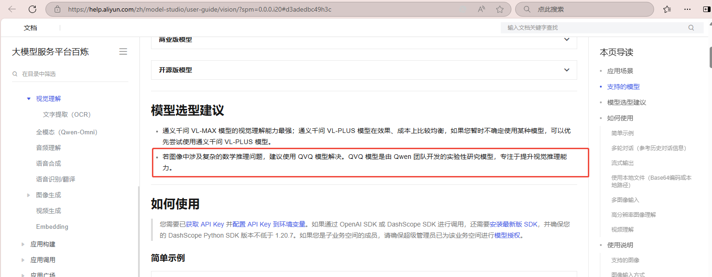Click the 本页导读 heading
Image resolution: width=712 pixels, height=277 pixels.
(617, 52)
